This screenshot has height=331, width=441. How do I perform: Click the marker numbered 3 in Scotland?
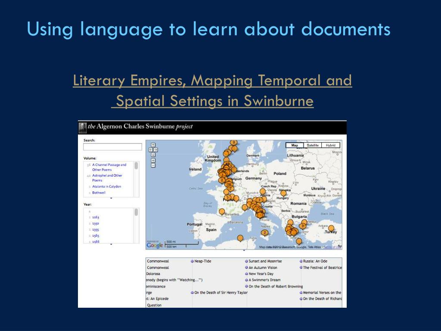coord(233,142)
